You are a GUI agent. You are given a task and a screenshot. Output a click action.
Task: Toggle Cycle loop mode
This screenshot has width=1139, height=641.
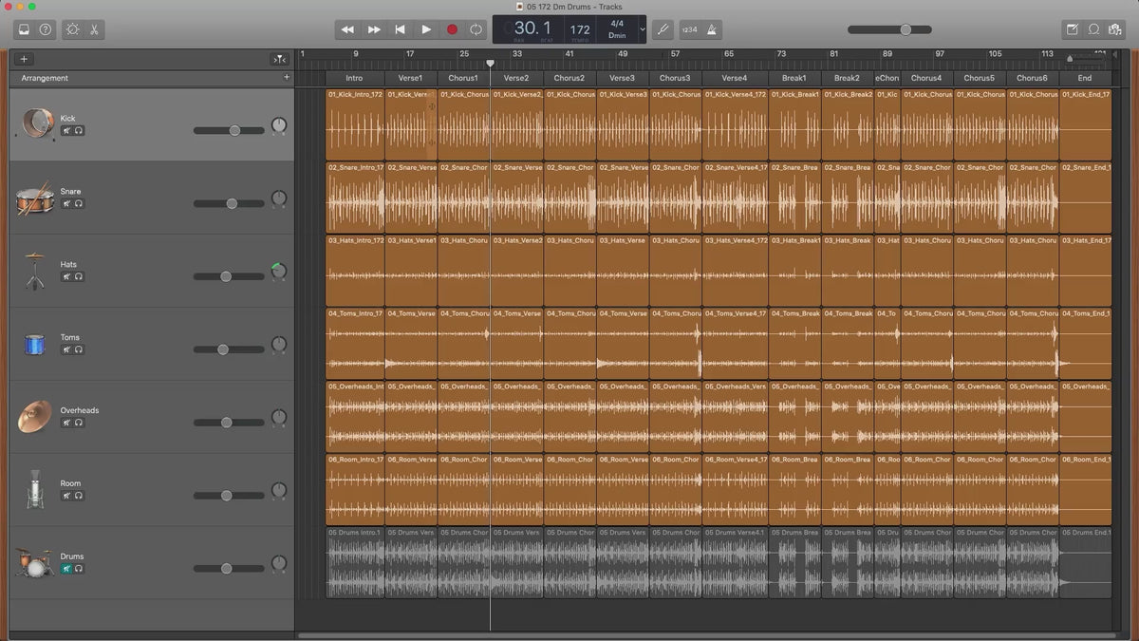click(476, 29)
